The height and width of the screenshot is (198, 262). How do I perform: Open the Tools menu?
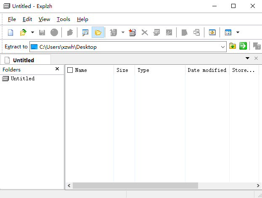click(64, 19)
